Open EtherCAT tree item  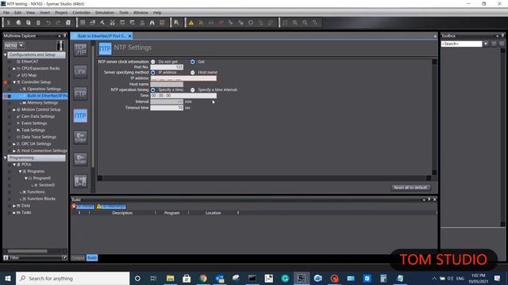click(29, 62)
